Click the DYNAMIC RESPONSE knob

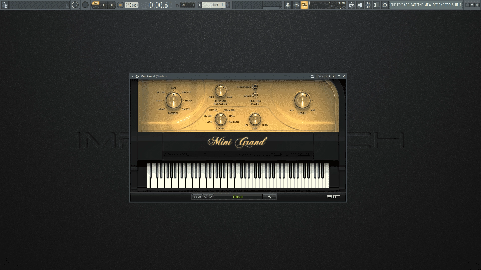220,91
